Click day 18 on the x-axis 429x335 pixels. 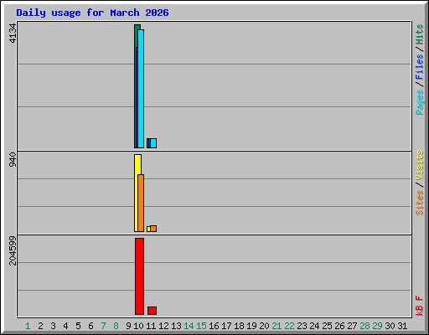239,326
